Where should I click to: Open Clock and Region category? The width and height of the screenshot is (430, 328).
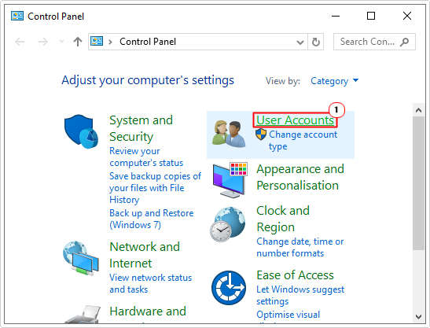coord(283,219)
